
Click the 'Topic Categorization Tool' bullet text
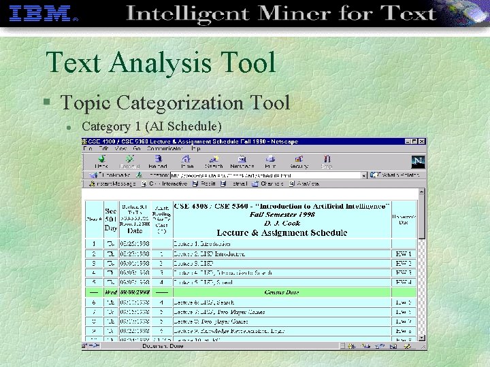pyautogui.click(x=175, y=103)
